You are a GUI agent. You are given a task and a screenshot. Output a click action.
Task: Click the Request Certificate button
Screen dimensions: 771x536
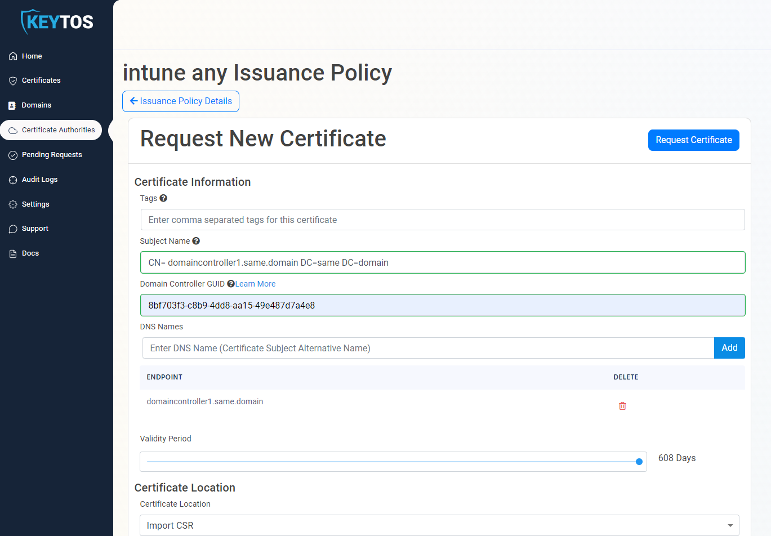tap(693, 140)
